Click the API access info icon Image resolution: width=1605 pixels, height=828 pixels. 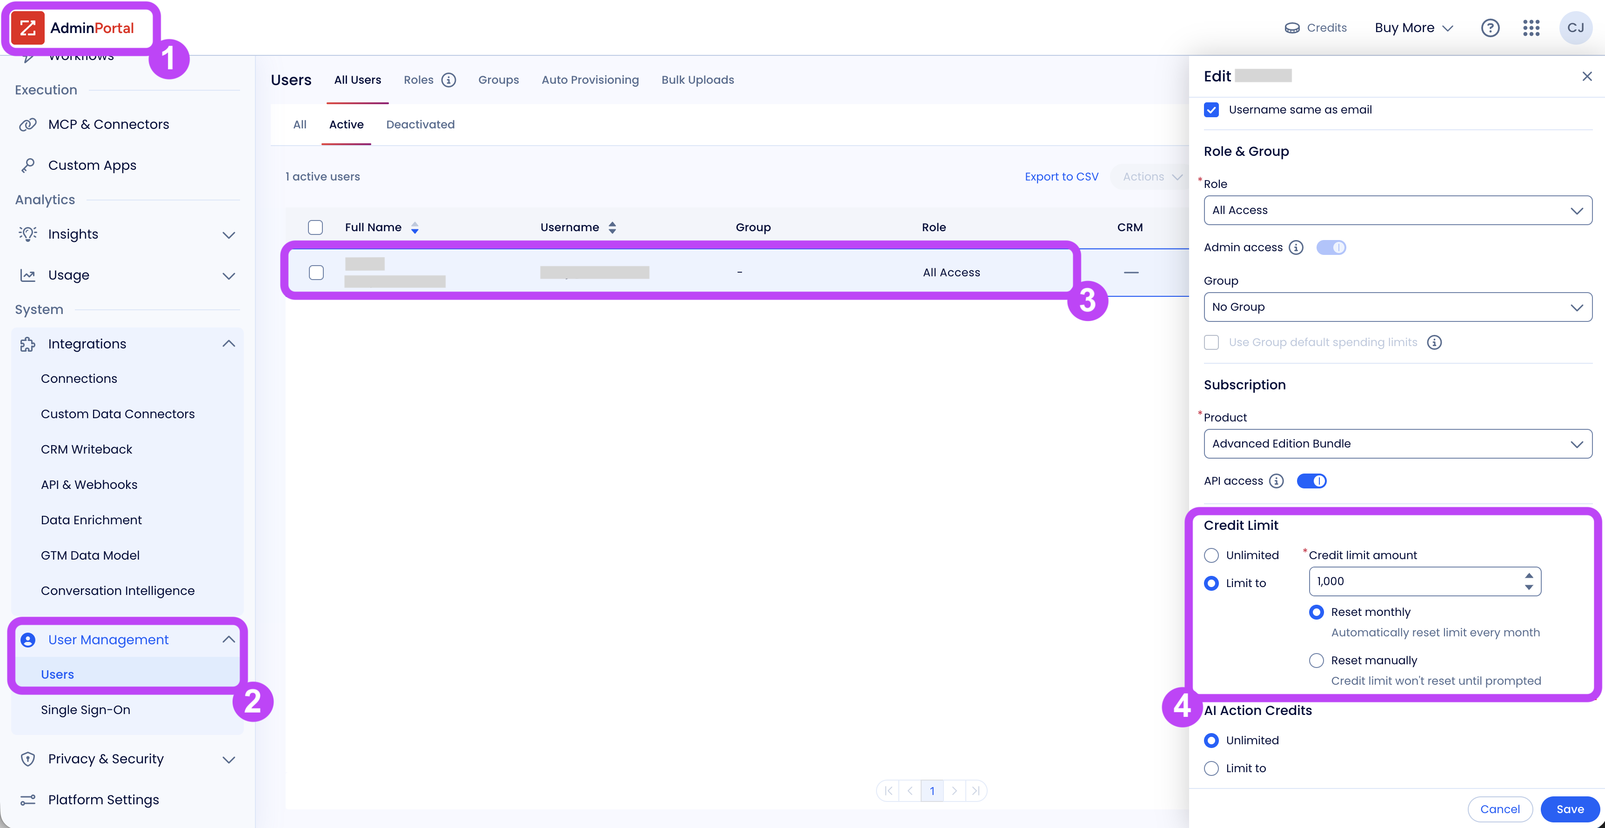(1277, 481)
